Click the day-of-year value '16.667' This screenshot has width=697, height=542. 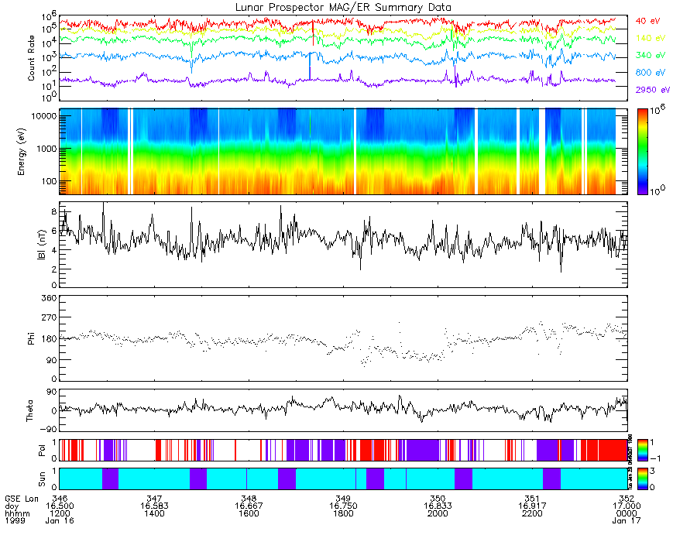[x=249, y=506]
